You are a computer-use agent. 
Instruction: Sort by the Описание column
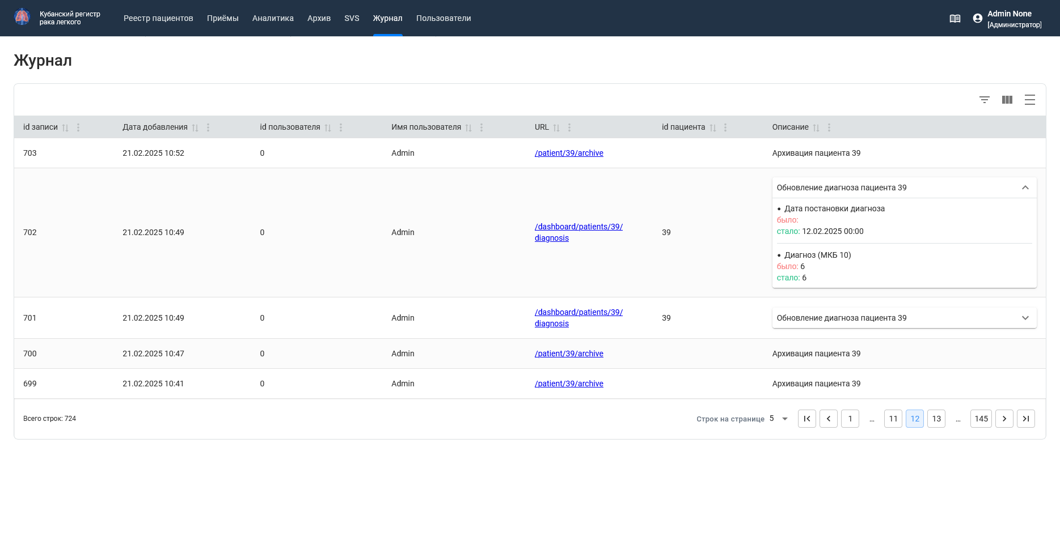(x=816, y=127)
